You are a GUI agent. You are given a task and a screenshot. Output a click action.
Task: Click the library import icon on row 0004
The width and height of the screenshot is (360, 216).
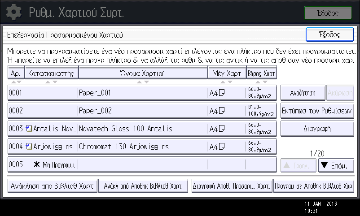click(x=29, y=146)
